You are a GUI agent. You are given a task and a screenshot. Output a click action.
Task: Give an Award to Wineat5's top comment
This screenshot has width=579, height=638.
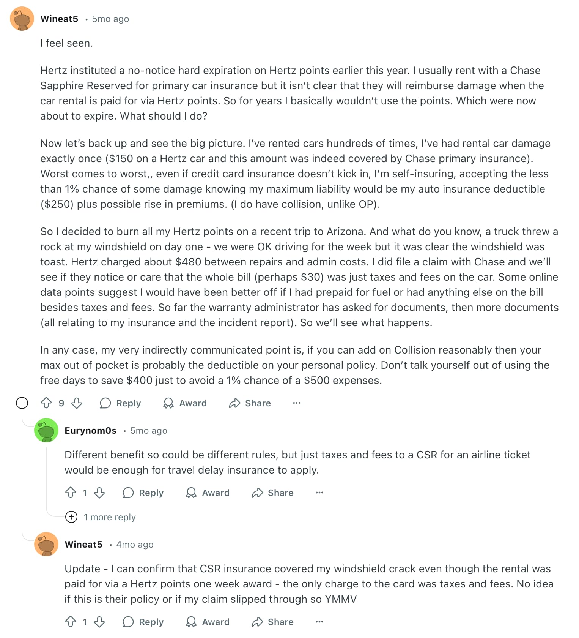coord(185,403)
